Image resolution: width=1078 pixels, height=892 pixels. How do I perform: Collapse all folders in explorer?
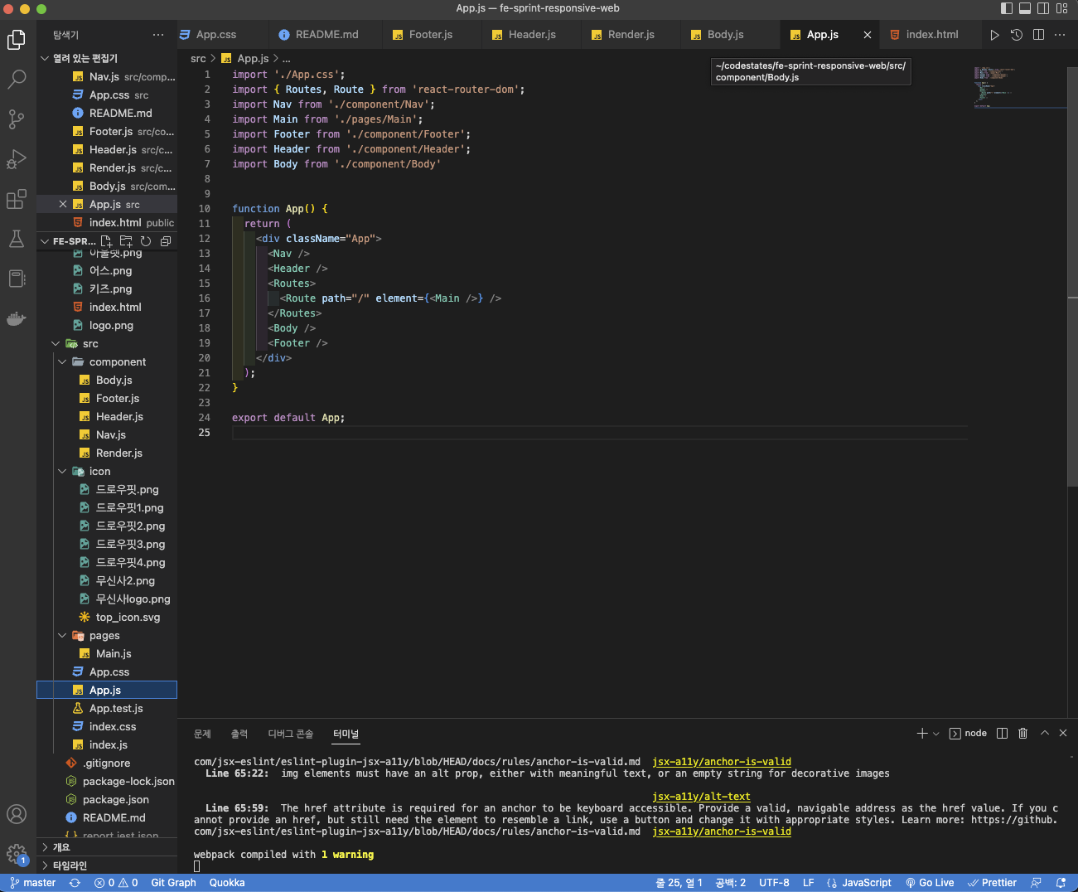pyautogui.click(x=166, y=241)
